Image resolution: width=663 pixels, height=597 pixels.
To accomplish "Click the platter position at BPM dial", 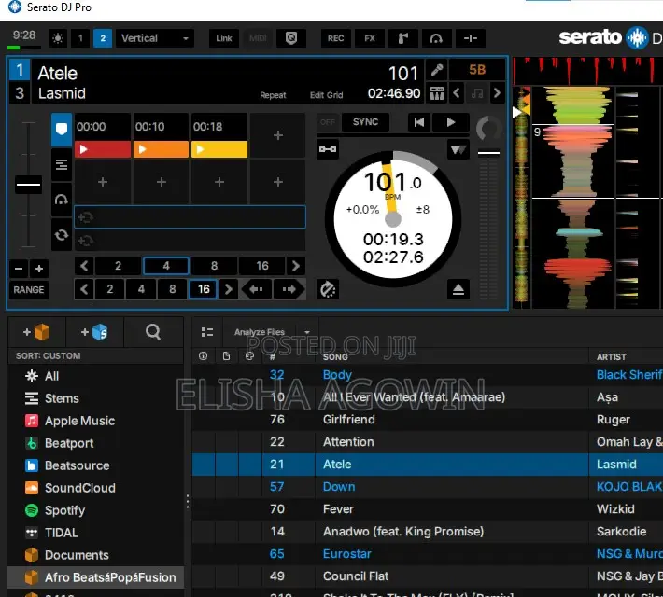I will click(x=393, y=219).
